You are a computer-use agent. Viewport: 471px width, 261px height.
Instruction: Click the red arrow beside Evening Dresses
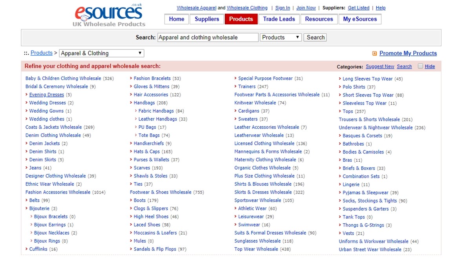click(x=27, y=95)
